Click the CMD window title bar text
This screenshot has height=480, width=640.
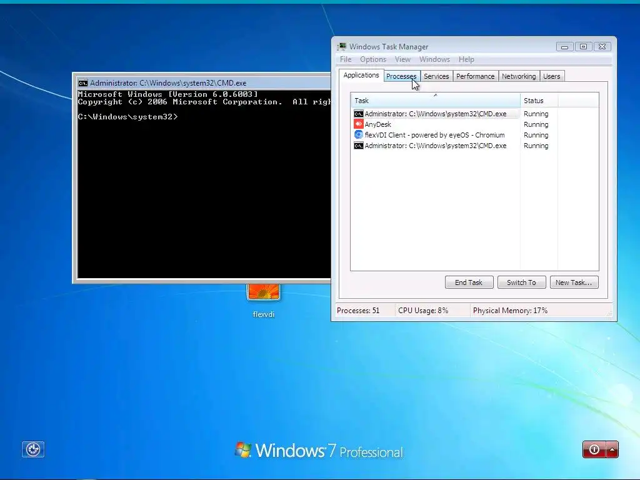(x=168, y=83)
